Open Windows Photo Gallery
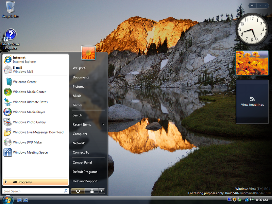 [x=29, y=122]
